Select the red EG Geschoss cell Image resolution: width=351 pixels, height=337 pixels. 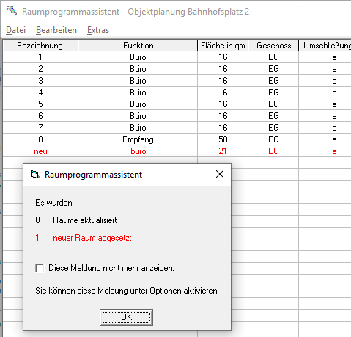pyautogui.click(x=273, y=151)
